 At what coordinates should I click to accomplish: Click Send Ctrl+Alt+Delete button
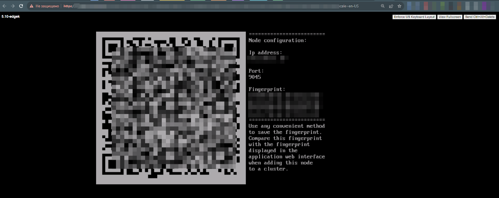pos(480,17)
